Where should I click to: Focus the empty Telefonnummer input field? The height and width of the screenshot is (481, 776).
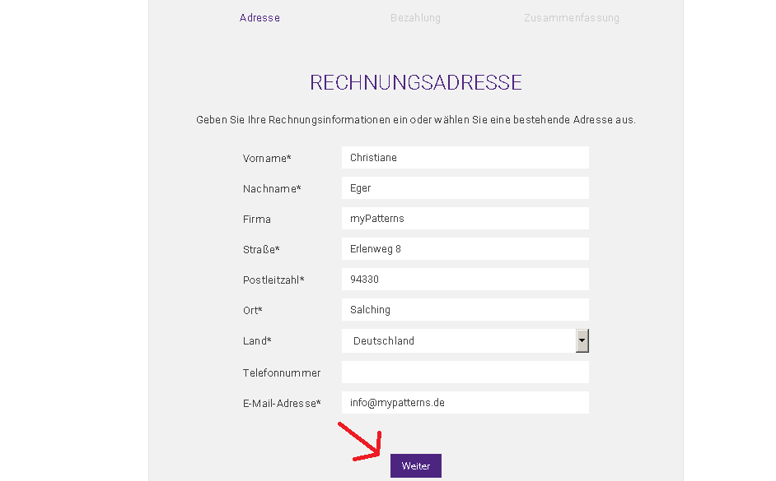pos(465,372)
